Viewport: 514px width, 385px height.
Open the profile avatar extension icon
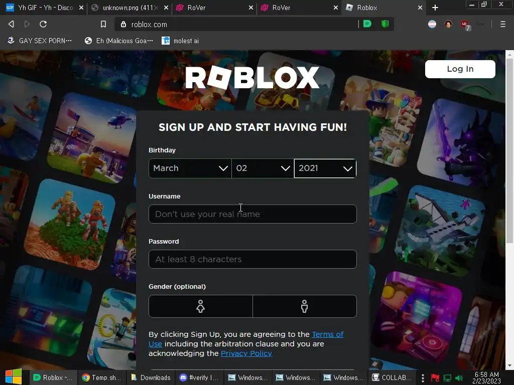tap(448, 24)
